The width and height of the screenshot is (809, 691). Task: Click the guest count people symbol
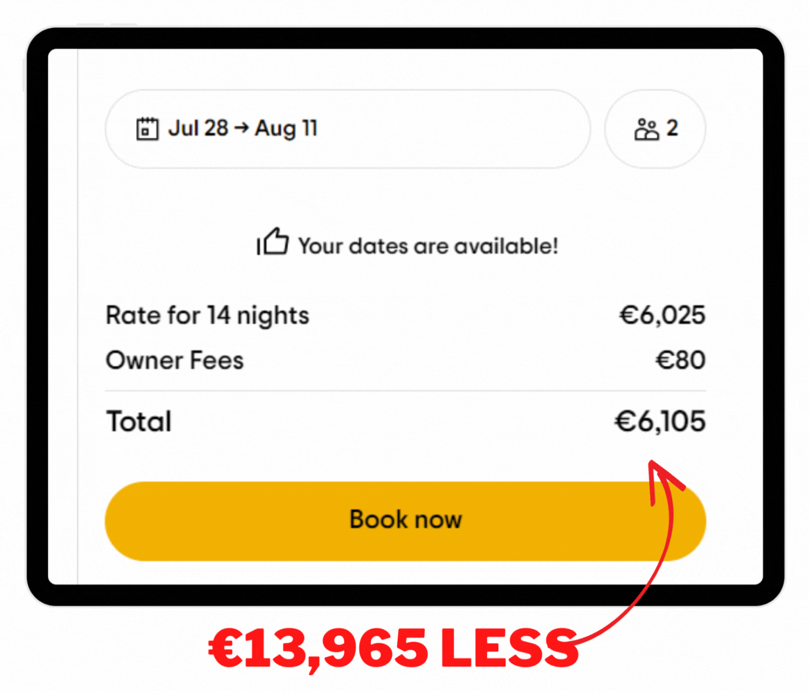tap(647, 128)
